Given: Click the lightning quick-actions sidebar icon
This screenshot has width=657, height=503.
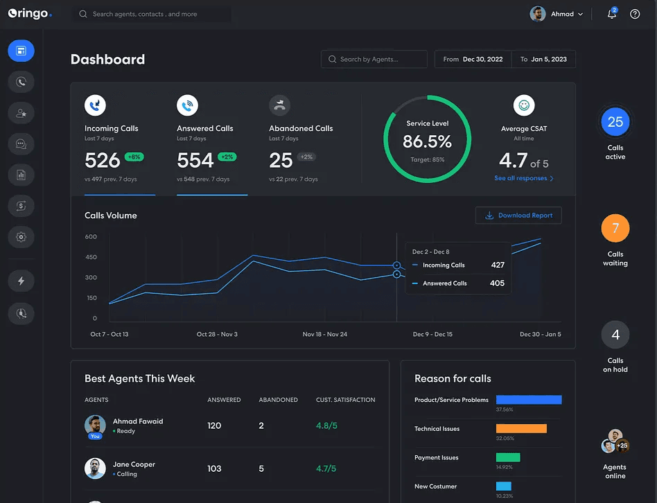Looking at the screenshot, I should pyautogui.click(x=21, y=281).
